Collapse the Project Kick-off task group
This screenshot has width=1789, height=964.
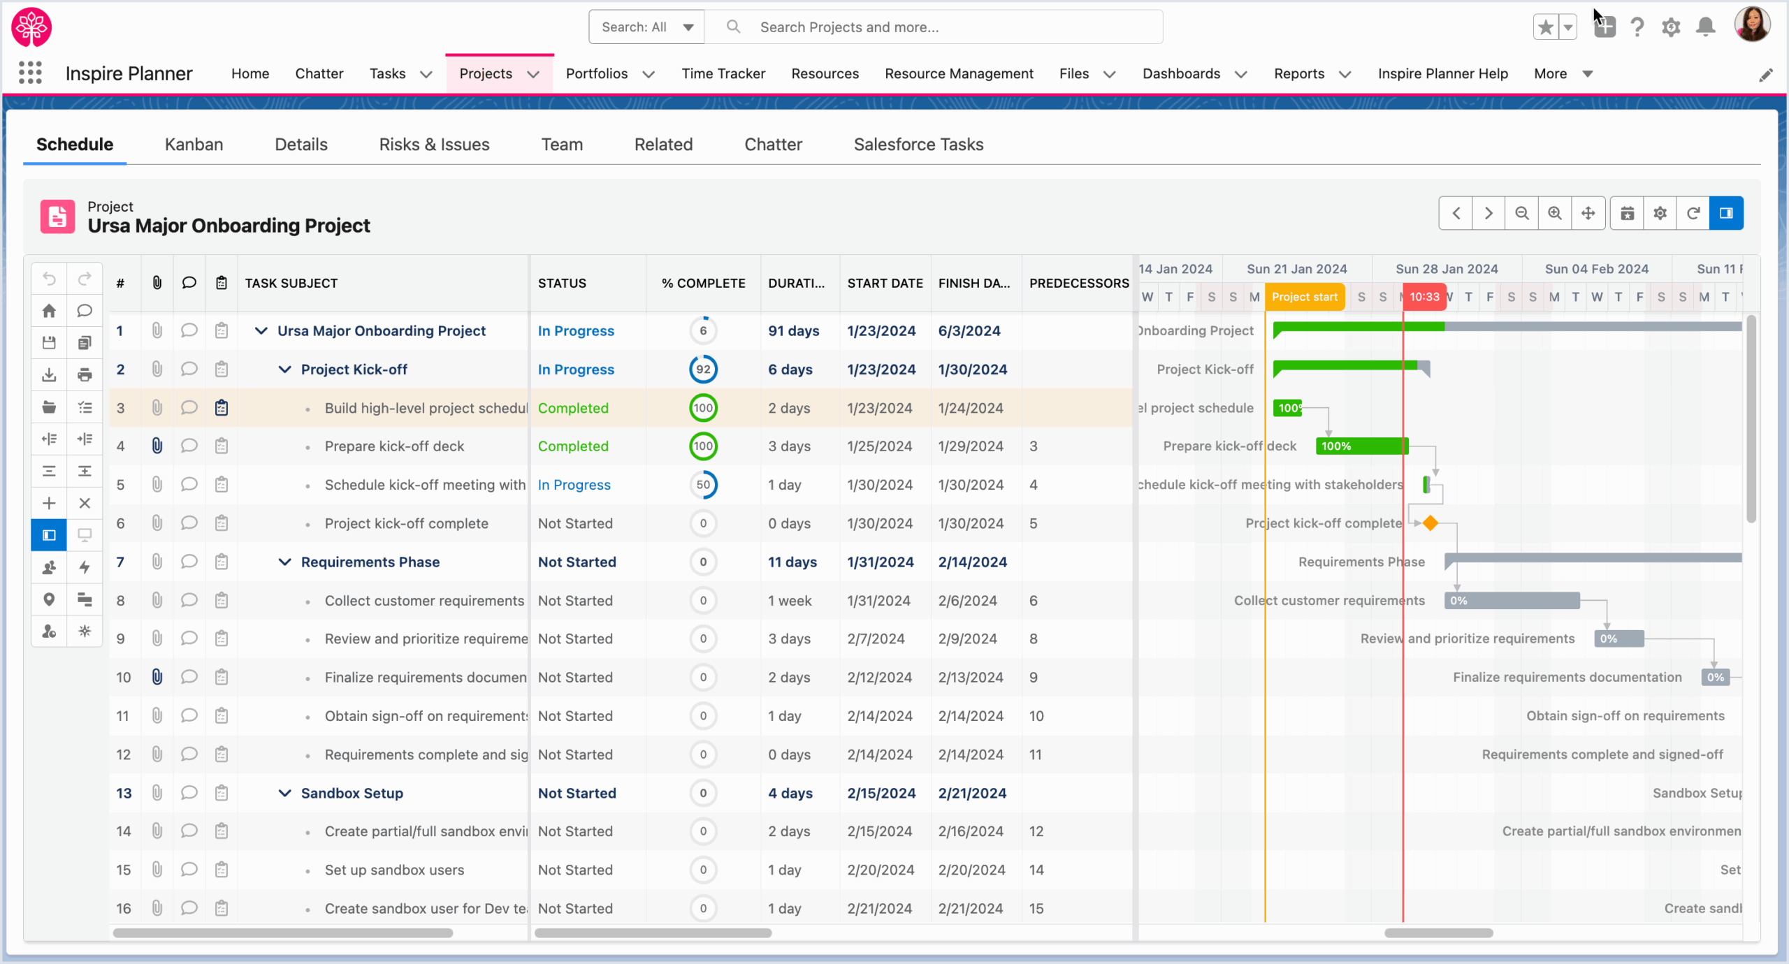coord(284,369)
